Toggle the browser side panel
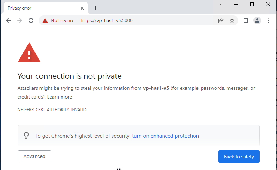 coord(246,20)
